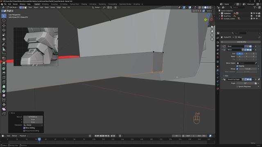Select the Loop Cut tool
The image size is (262, 147).
click(4, 78)
